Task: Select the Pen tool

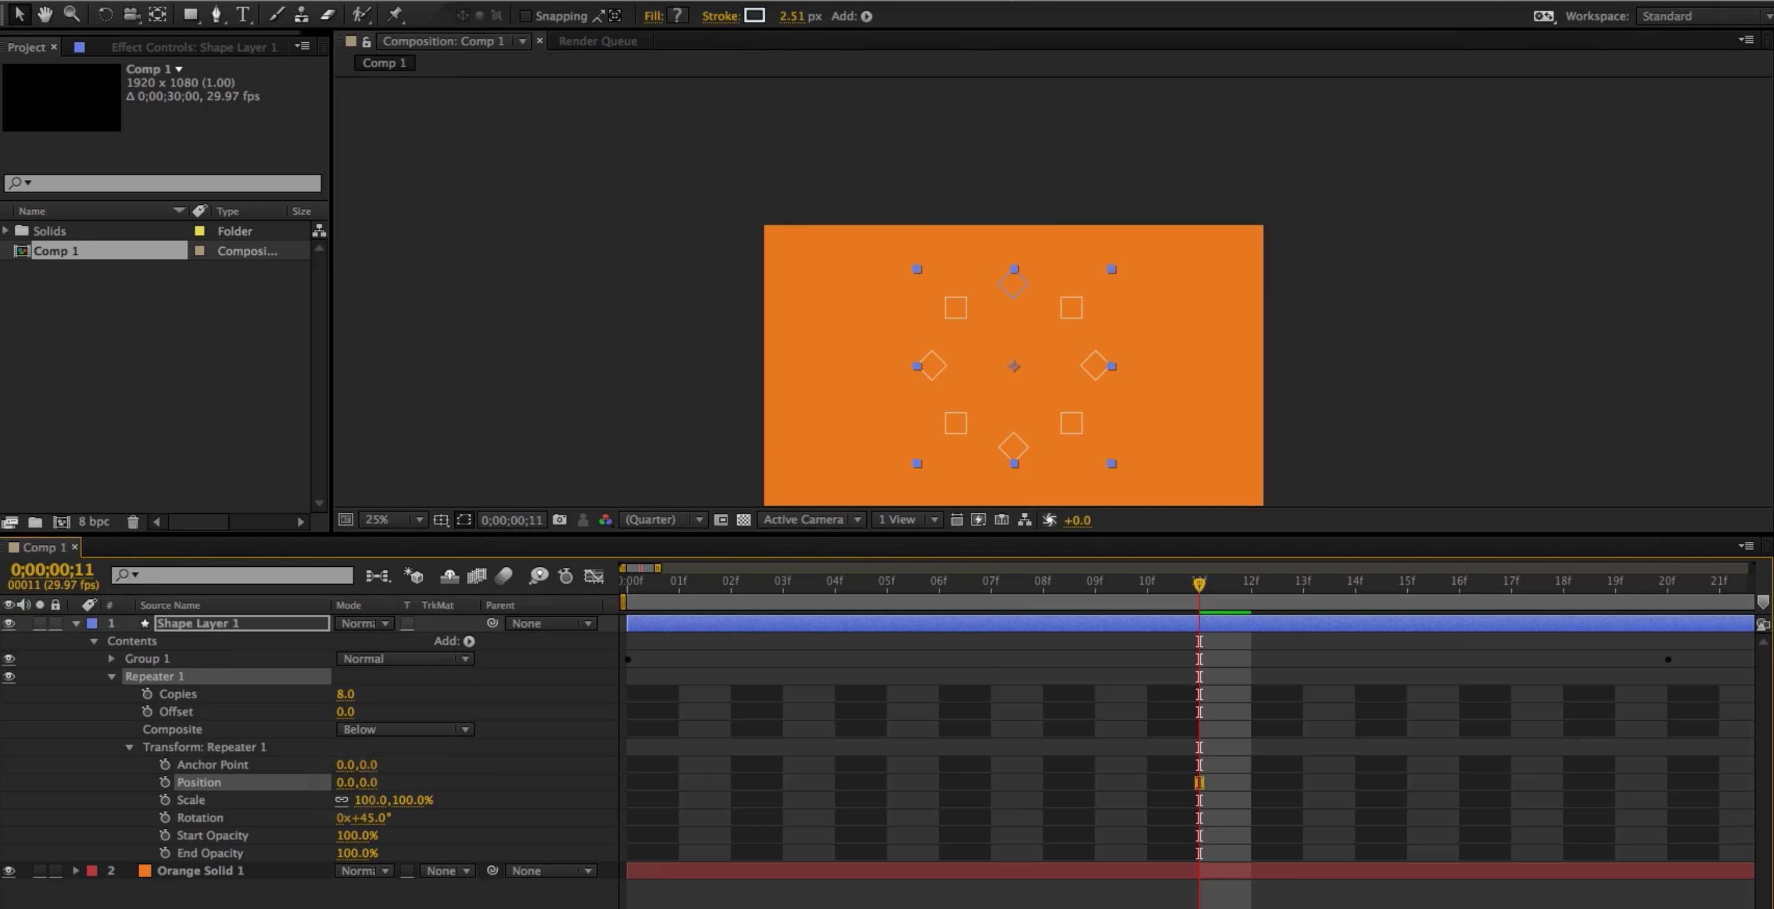Action: [216, 14]
